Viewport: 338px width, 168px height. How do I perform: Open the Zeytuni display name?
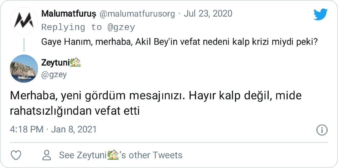point(55,62)
